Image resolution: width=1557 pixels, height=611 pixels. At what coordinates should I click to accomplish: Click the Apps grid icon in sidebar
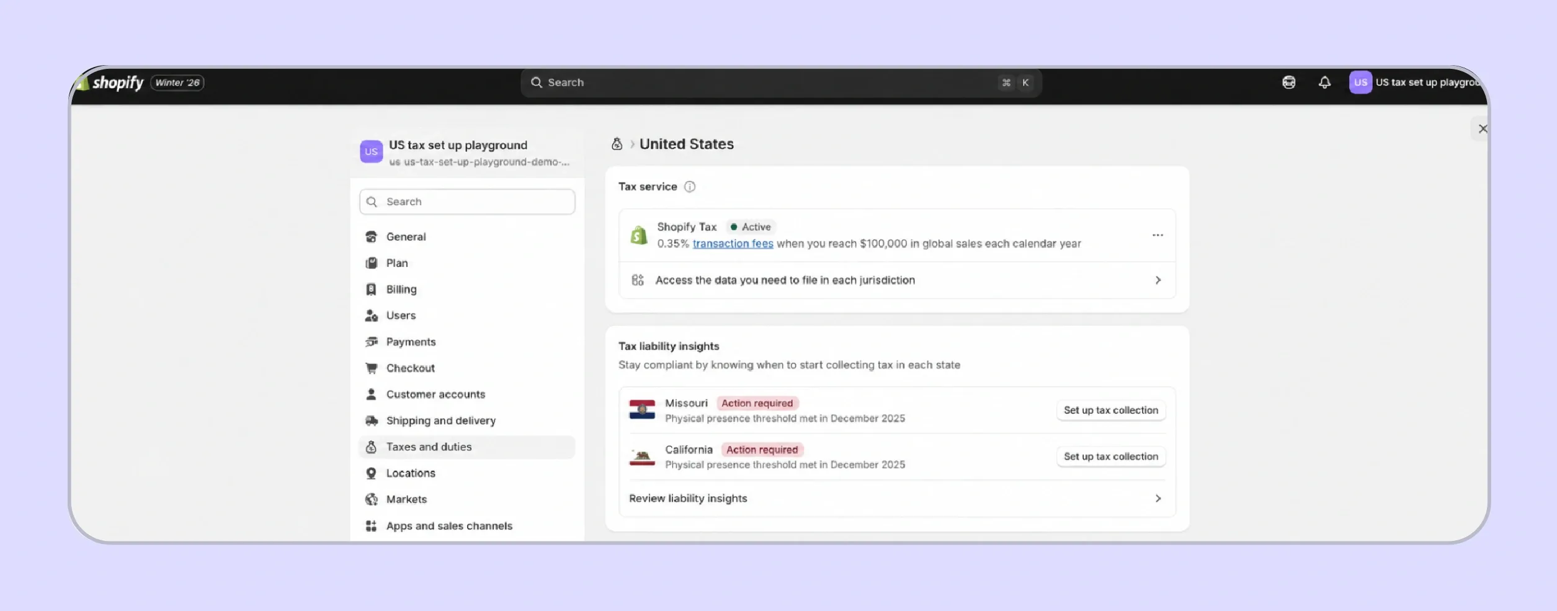[x=371, y=525]
